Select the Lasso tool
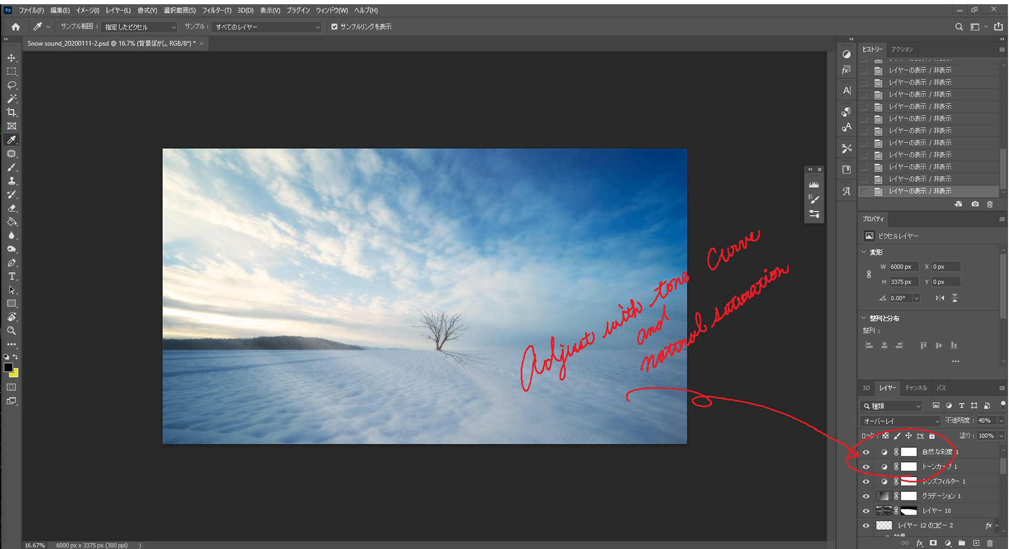Viewport: 1009px width, 549px height. pos(12,85)
